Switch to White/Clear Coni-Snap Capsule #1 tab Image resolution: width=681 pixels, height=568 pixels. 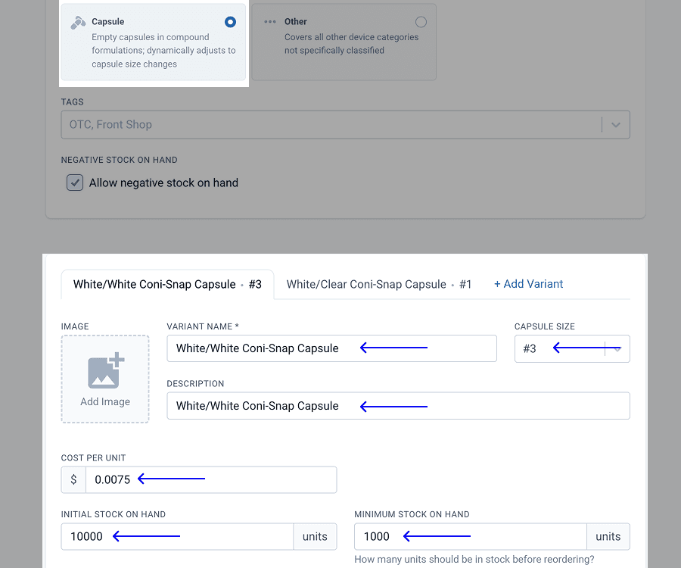click(379, 284)
